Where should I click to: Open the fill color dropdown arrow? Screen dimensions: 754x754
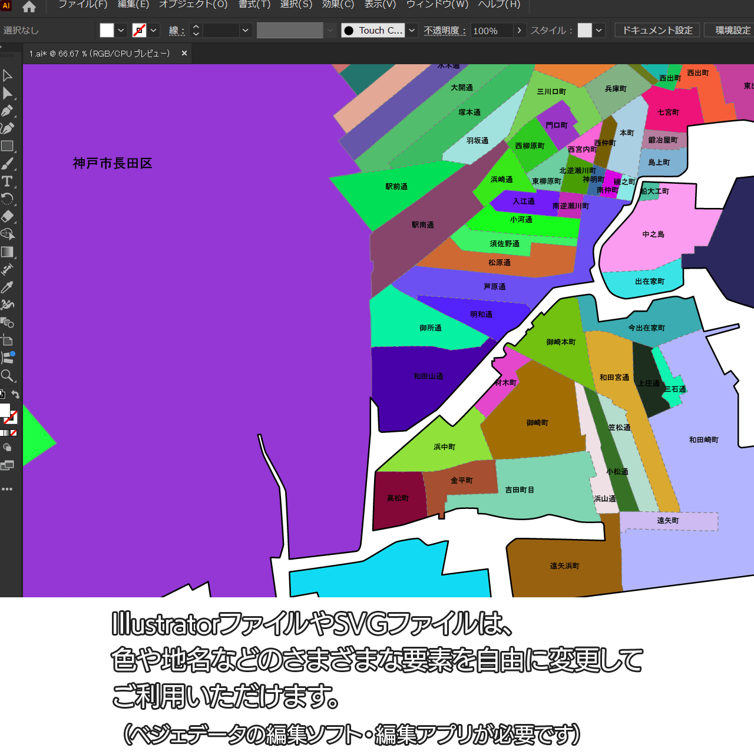click(121, 31)
